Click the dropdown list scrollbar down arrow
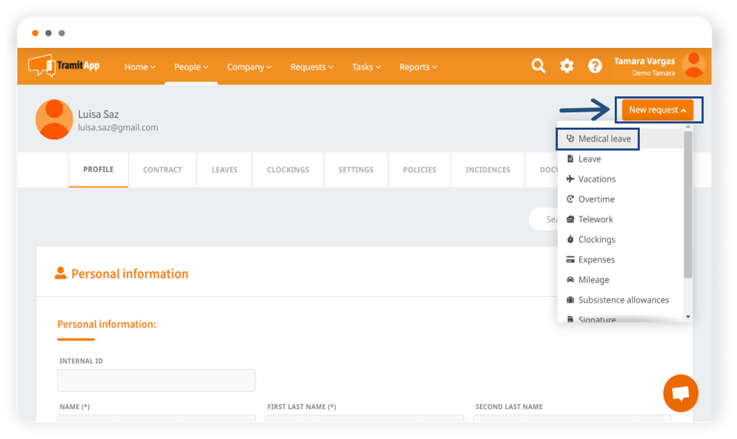This screenshot has height=439, width=737. [688, 316]
